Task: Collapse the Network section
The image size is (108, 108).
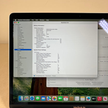Action: 15,61
